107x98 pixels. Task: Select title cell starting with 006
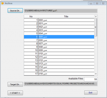(x=66, y=40)
